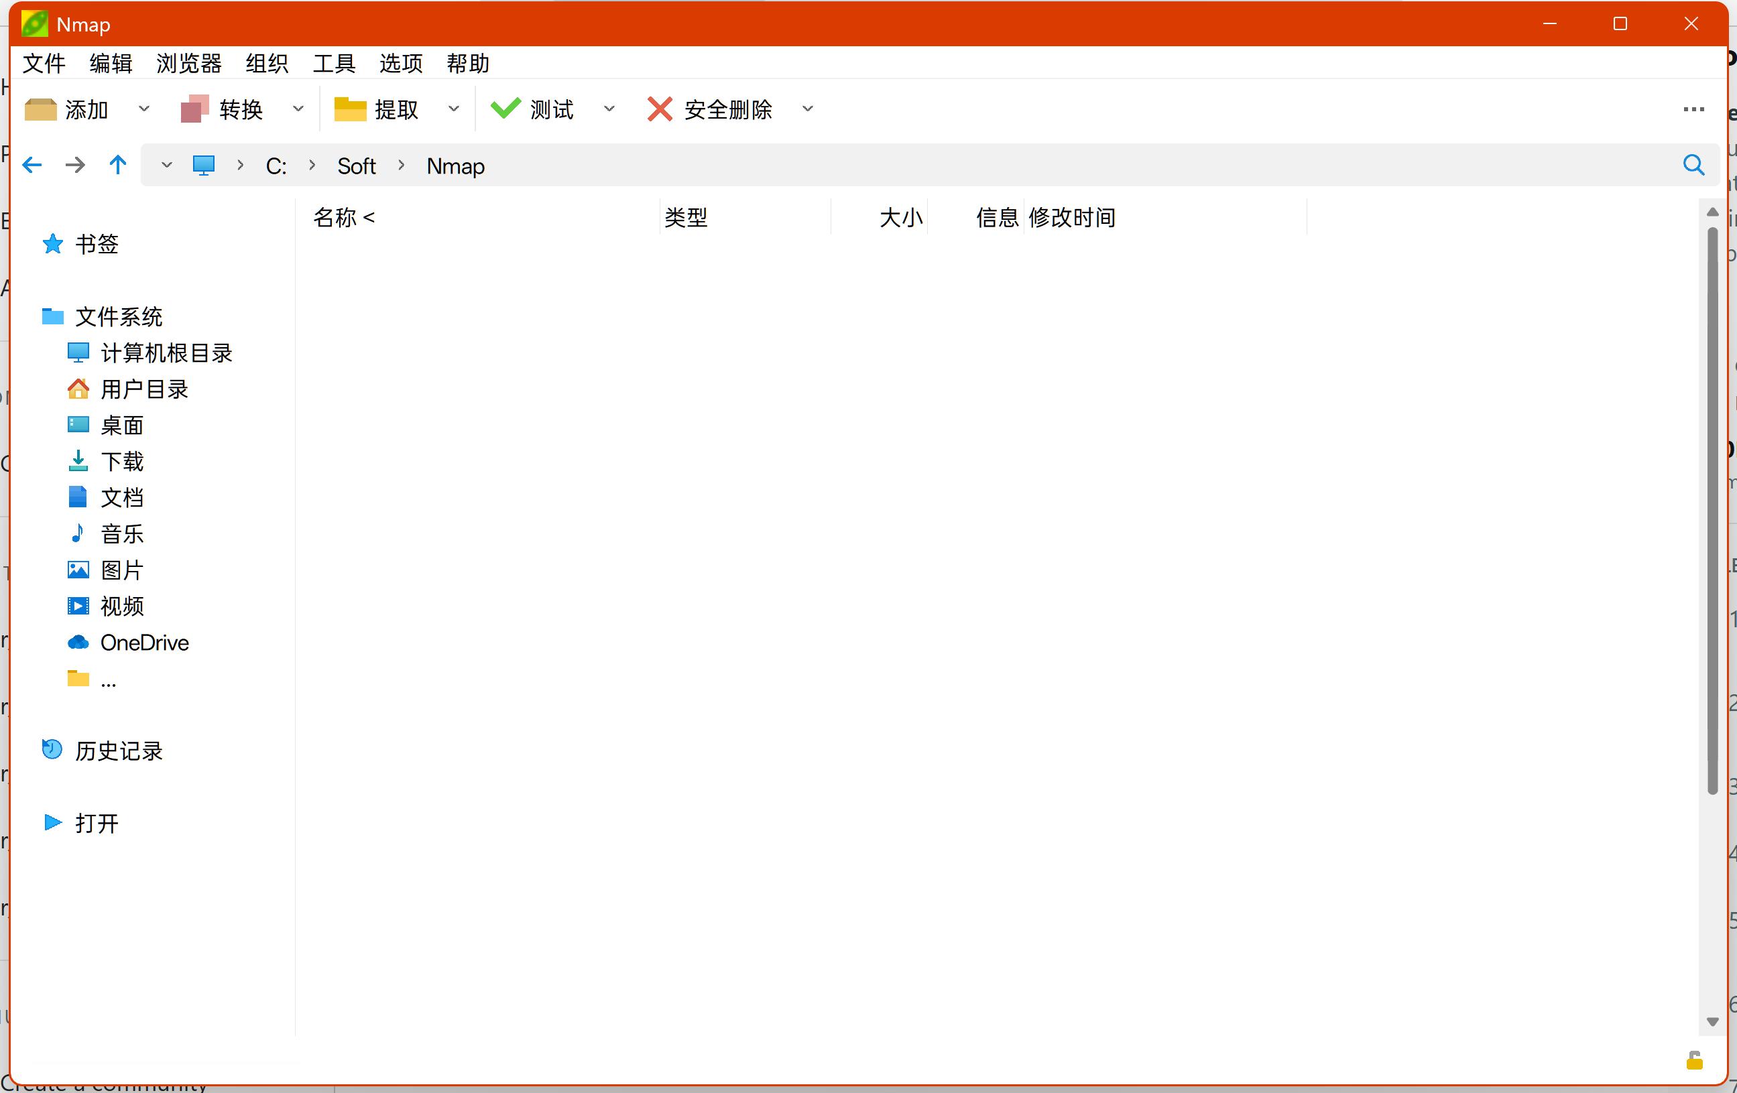Click the Test (测试) green checkmark icon

click(x=505, y=108)
